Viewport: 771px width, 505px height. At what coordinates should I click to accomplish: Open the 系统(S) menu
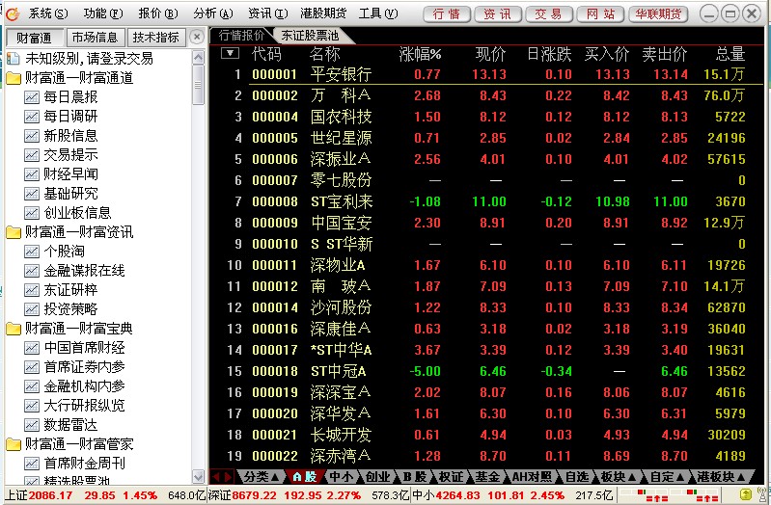pos(48,13)
